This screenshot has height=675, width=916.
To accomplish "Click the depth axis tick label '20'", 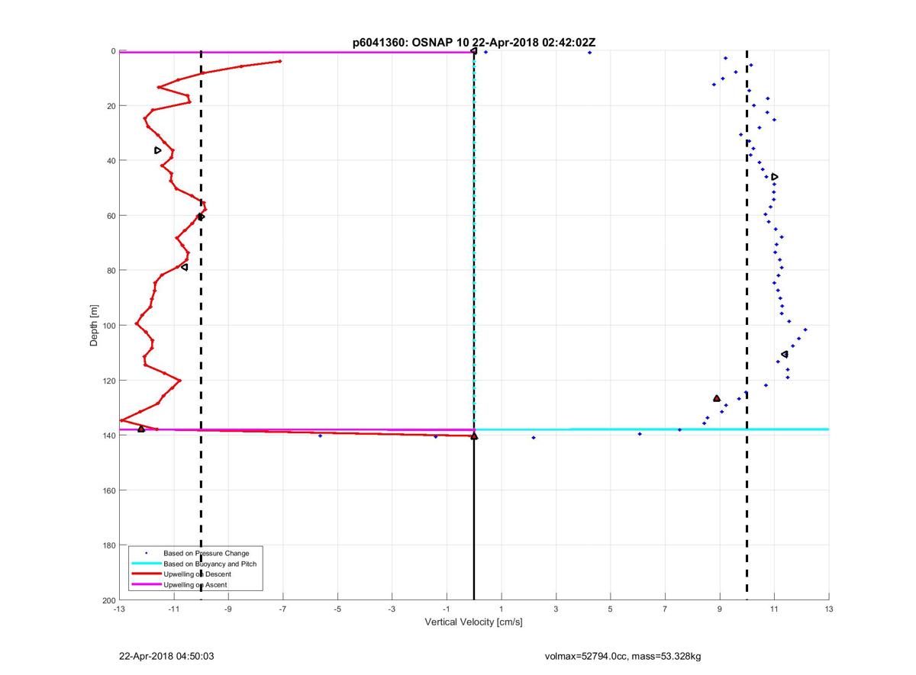I will (111, 106).
